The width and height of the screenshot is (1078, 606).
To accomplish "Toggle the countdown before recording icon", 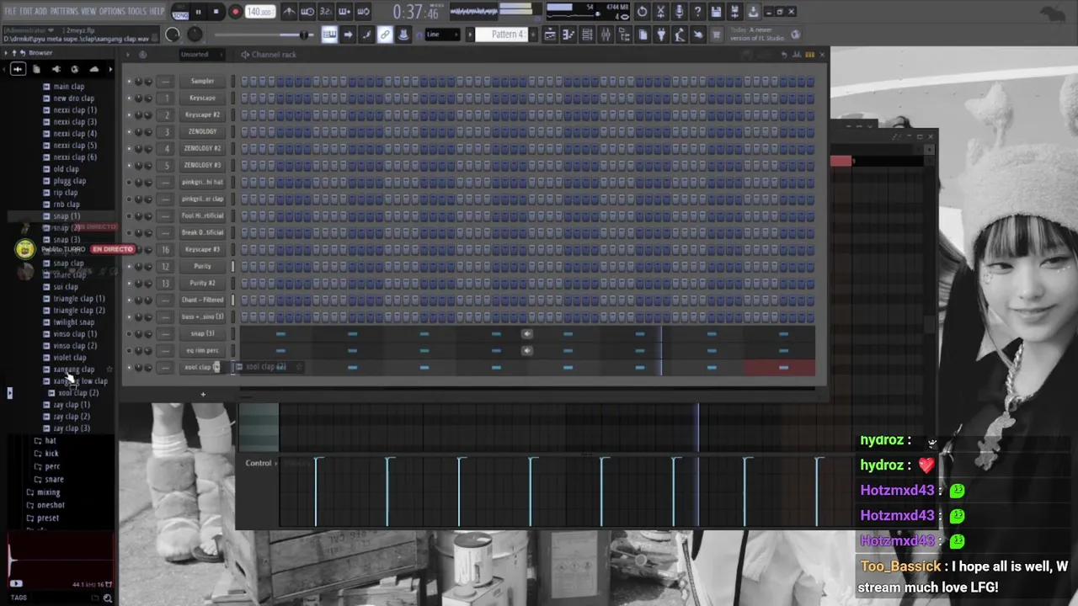I will pos(326,12).
